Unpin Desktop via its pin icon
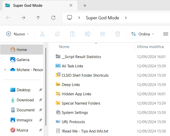Image resolution: width=170 pixels, height=136 pixels. pos(40,90)
